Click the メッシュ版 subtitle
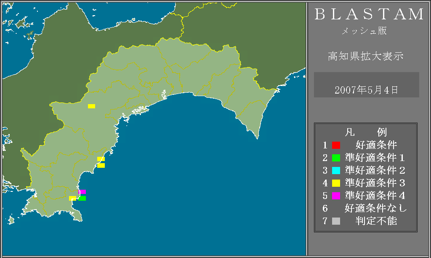This screenshot has width=431, height=258. [364, 31]
